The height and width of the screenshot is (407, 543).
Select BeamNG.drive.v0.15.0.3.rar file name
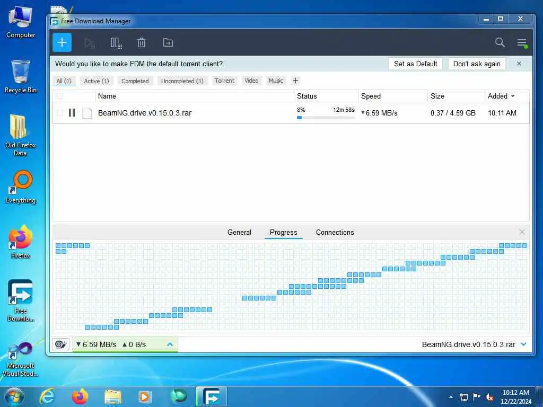coord(145,113)
